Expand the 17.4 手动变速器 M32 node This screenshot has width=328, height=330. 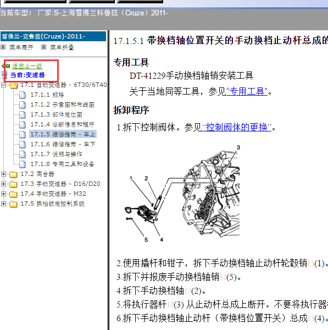coord(3,194)
